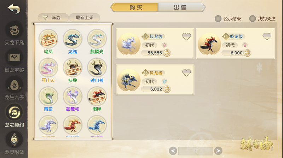Viewport: 283px width, 158px height.
Task: Open the 龙灵附体 lock icon
Action: click(14, 140)
